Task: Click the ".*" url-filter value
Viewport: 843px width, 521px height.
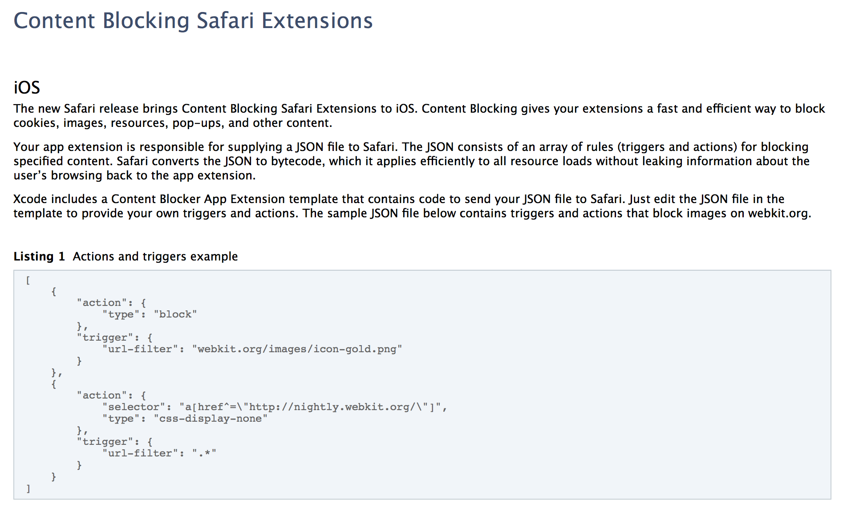Action: pyautogui.click(x=204, y=453)
